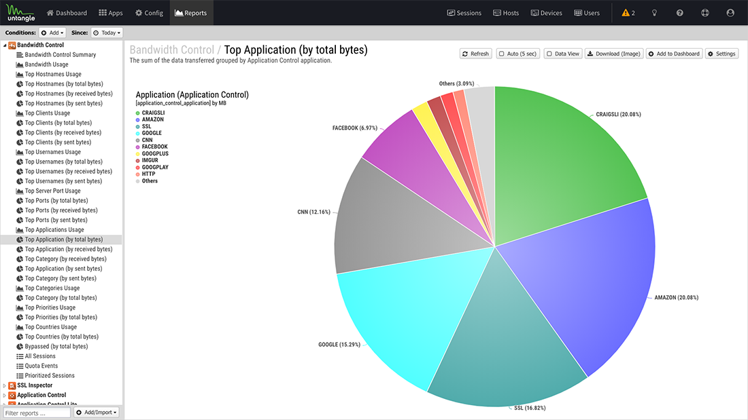Open the Since Today dropdown
Screen dimensions: 748x420
[107, 33]
